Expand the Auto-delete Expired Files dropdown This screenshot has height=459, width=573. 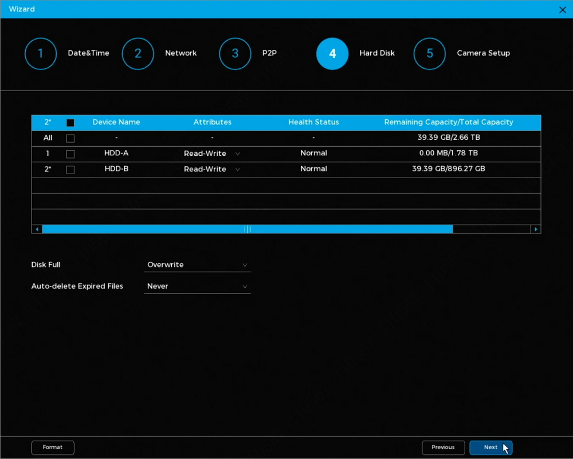pyautogui.click(x=197, y=286)
